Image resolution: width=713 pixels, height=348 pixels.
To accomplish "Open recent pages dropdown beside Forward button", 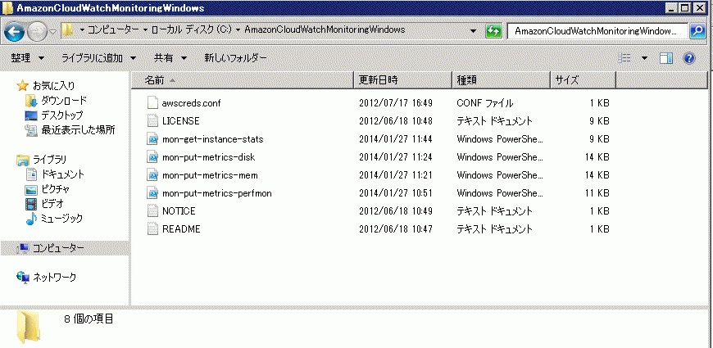I will click(52, 32).
